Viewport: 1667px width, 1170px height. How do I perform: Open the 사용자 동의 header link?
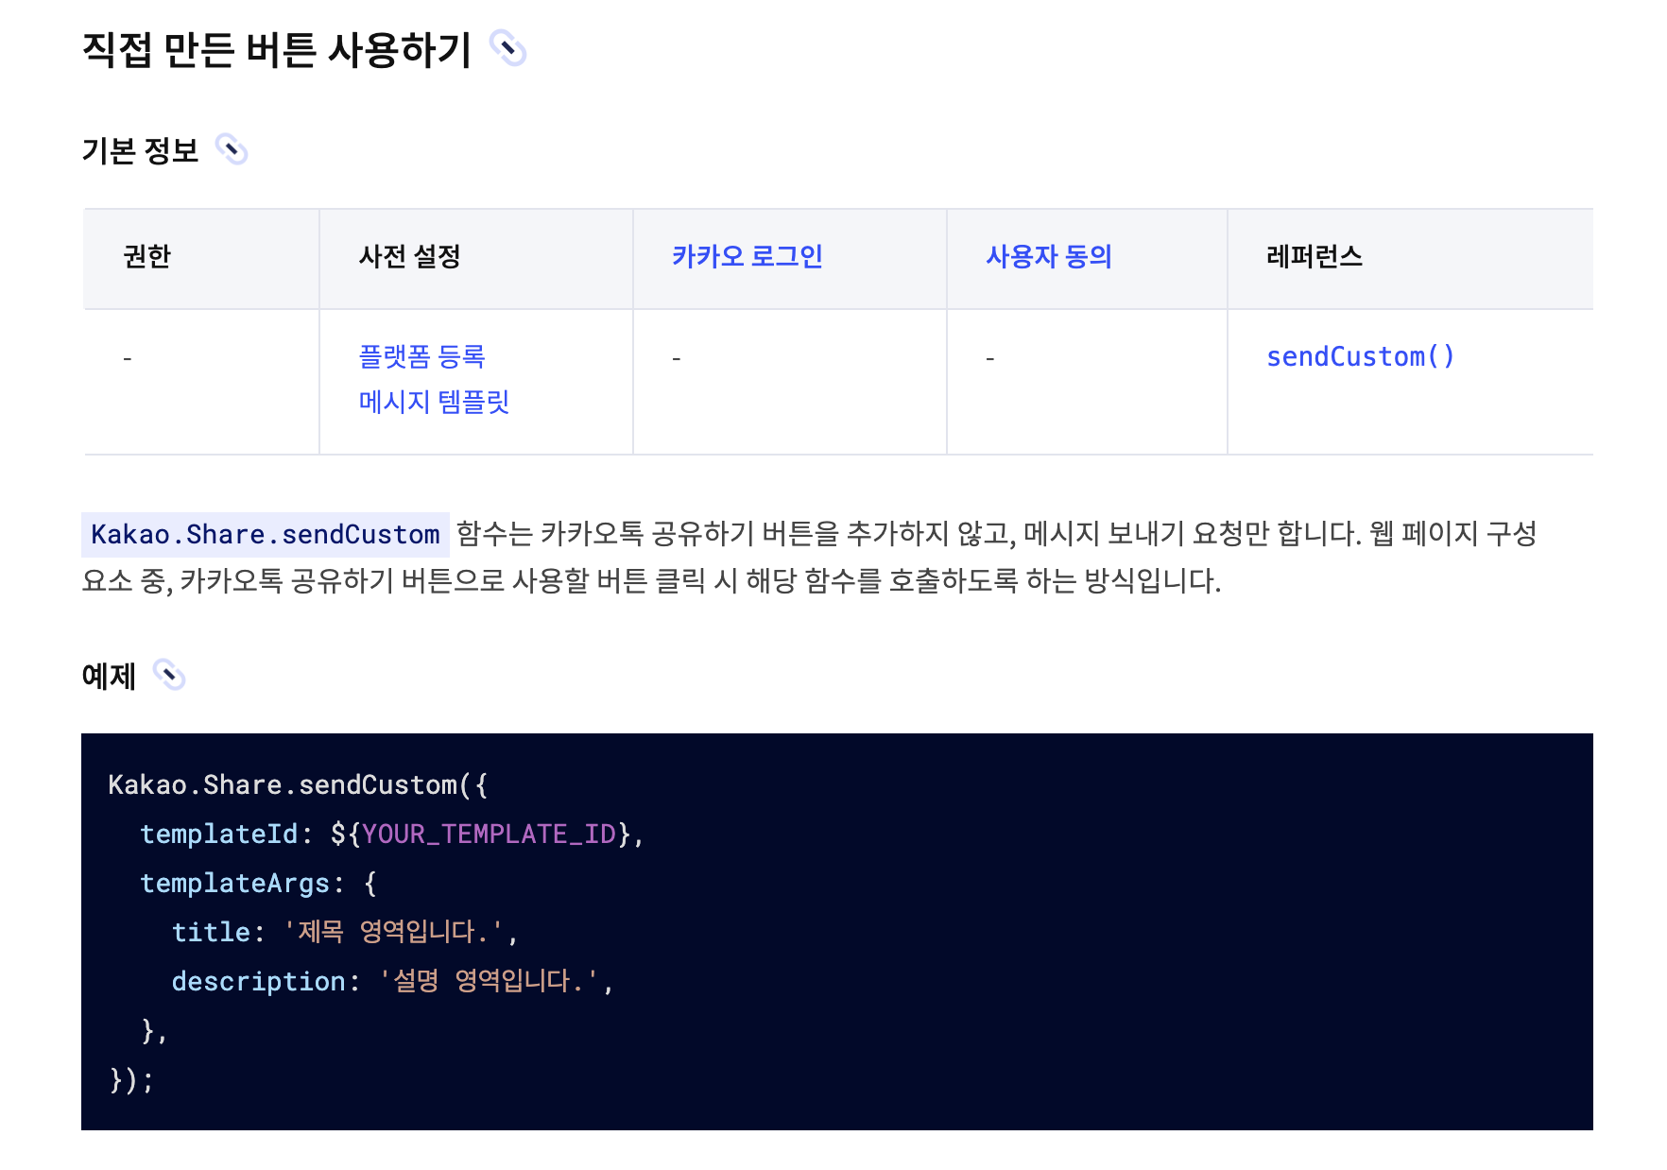coord(1049,256)
